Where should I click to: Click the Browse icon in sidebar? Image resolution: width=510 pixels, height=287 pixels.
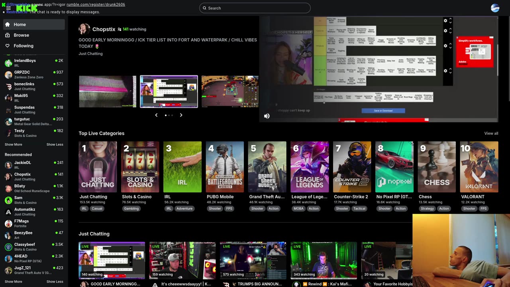(8, 35)
